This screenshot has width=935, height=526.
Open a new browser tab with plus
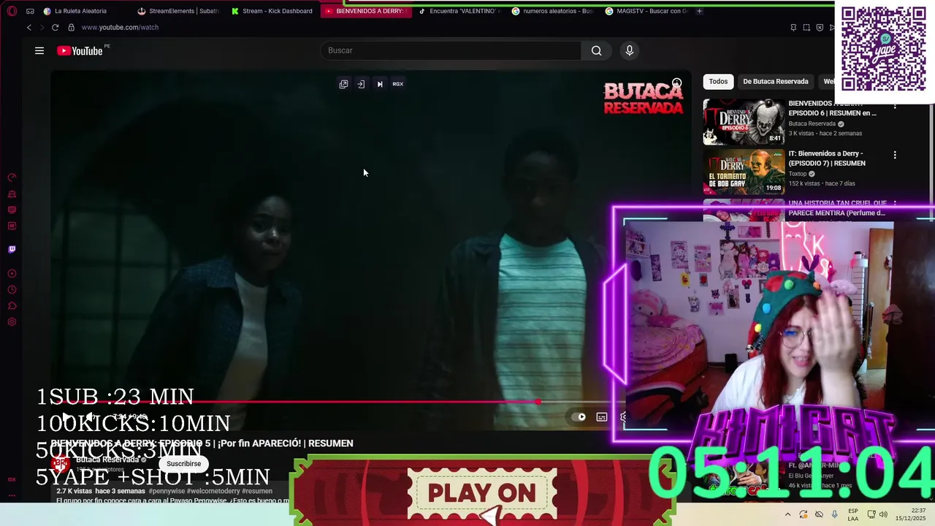[x=699, y=11]
